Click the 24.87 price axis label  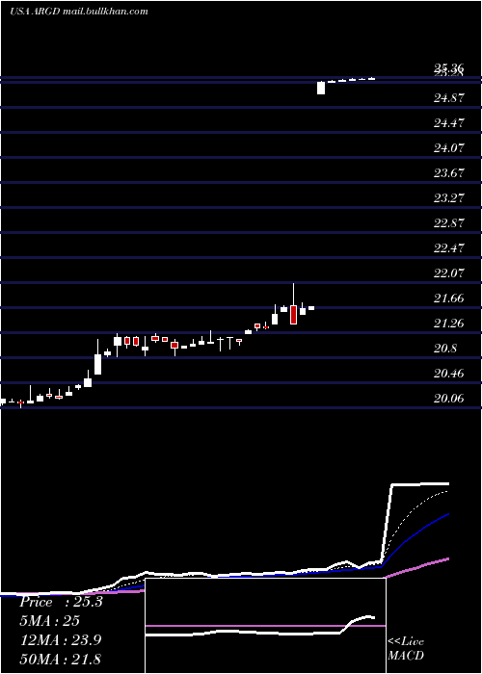click(x=449, y=98)
